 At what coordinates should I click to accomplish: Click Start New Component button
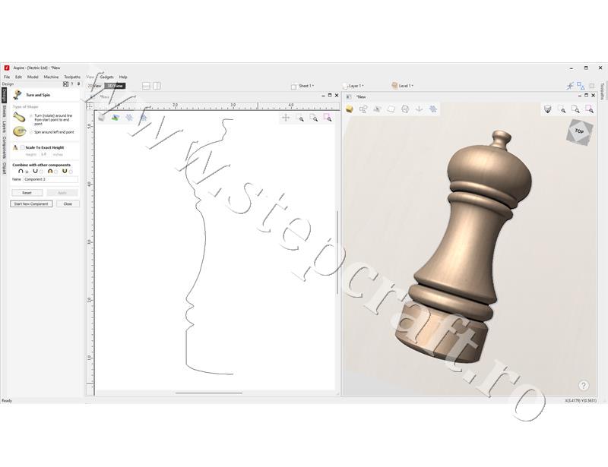[x=31, y=204]
